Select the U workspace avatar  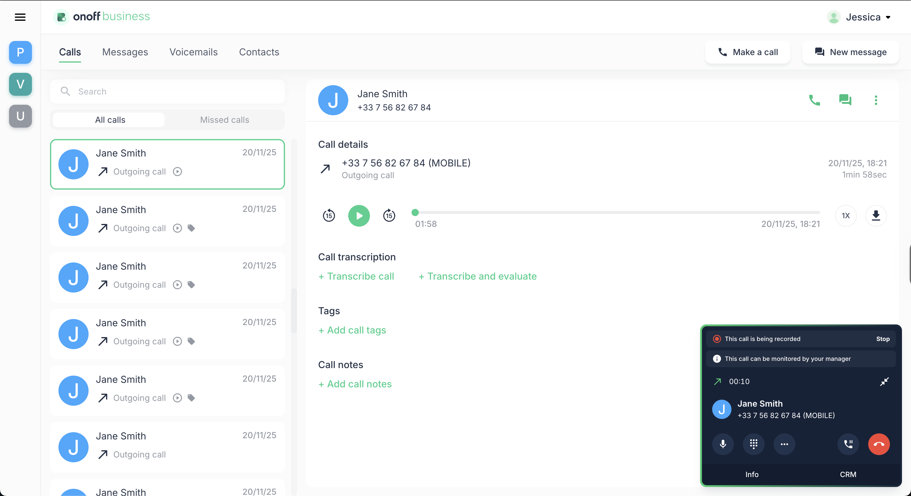[x=20, y=116]
